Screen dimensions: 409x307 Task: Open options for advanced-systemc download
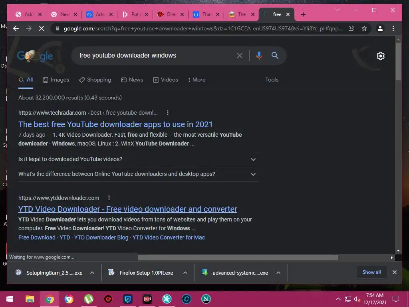click(278, 273)
